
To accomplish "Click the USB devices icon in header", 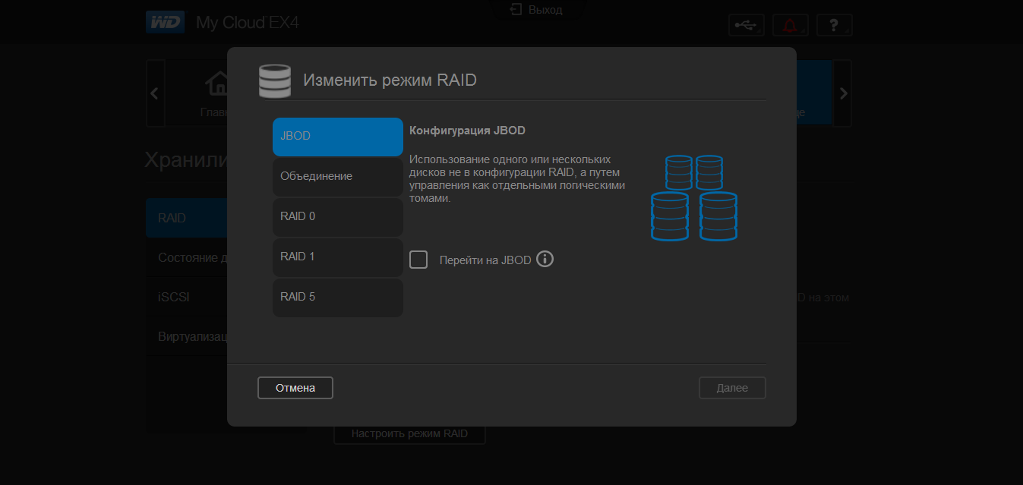I will 747,25.
